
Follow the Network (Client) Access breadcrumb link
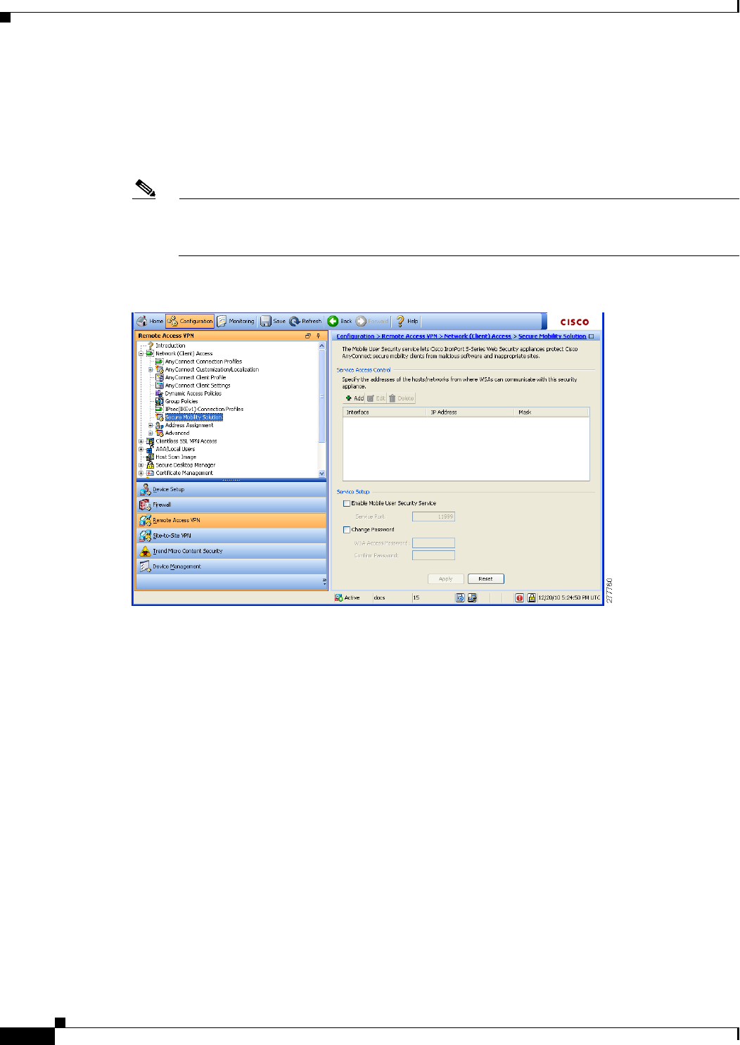(478, 336)
